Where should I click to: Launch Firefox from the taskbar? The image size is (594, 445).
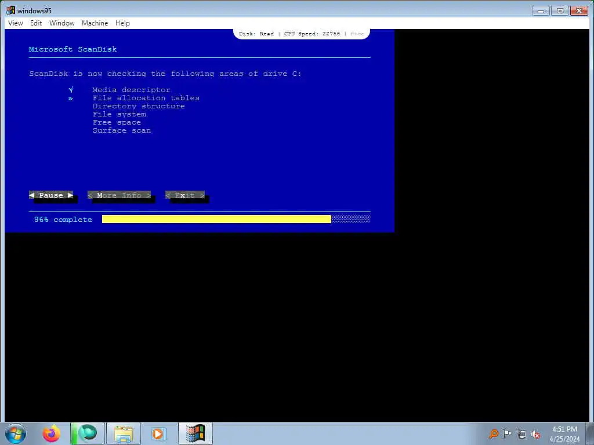51,433
